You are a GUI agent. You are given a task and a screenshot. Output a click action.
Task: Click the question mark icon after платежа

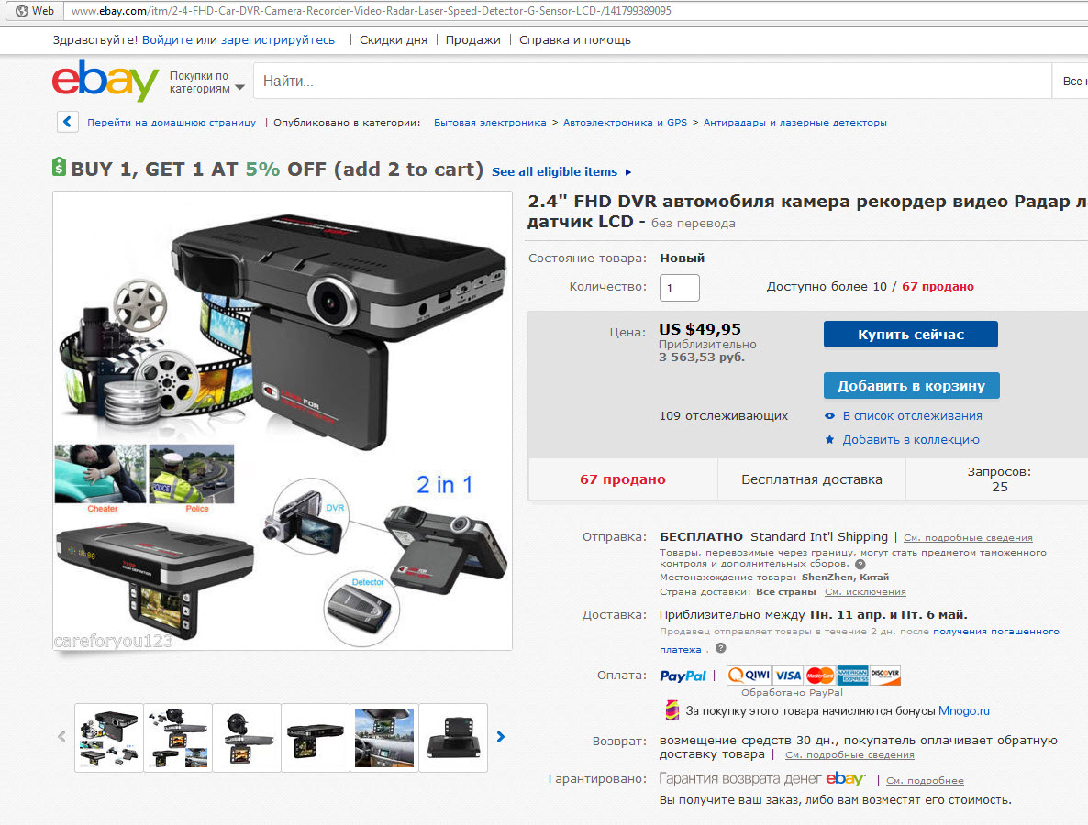pyautogui.click(x=721, y=648)
